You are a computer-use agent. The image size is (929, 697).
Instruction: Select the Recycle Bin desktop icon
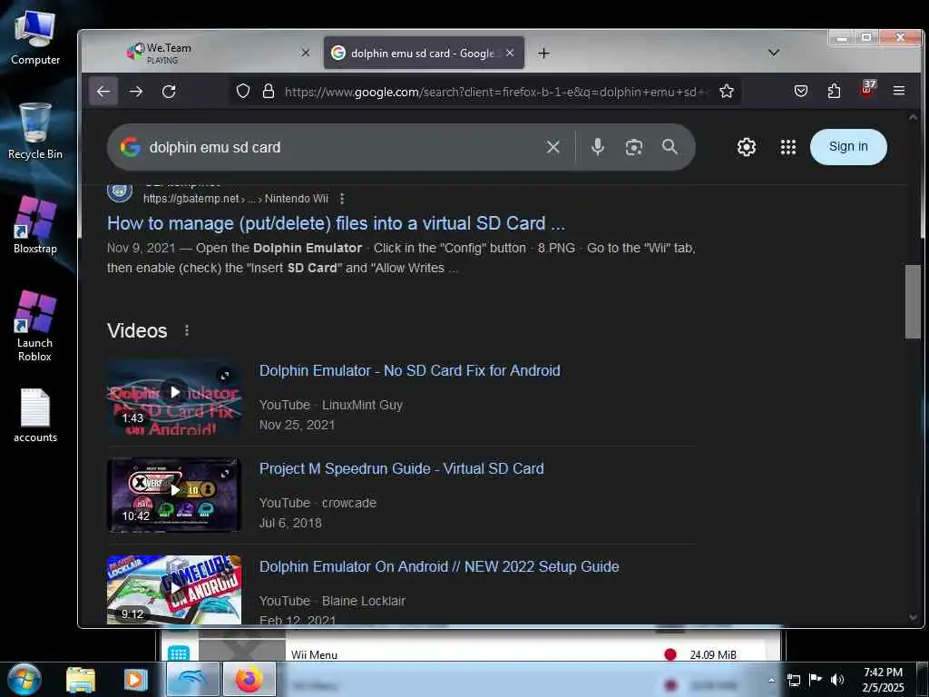tap(35, 131)
